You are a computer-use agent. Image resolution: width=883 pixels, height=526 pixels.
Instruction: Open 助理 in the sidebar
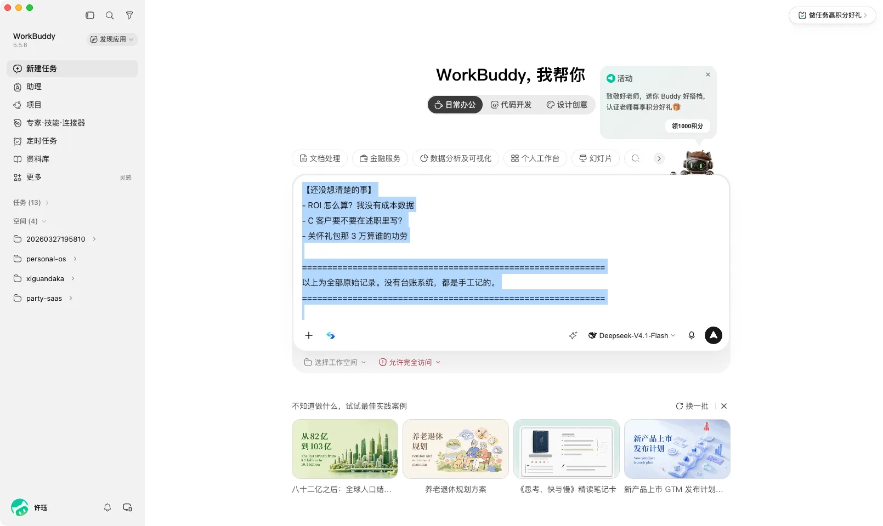pyautogui.click(x=72, y=87)
